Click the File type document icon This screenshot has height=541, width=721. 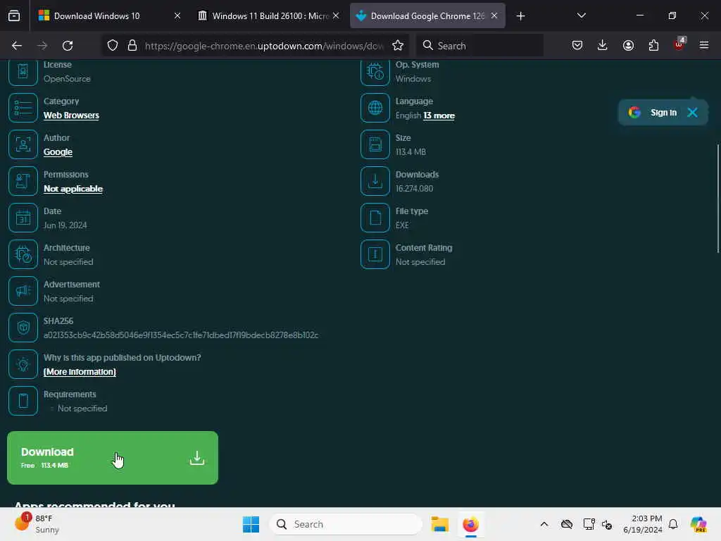[x=375, y=218]
